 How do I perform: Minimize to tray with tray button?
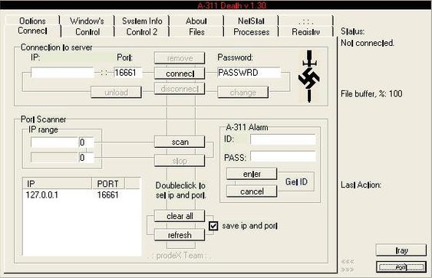pos(401,250)
